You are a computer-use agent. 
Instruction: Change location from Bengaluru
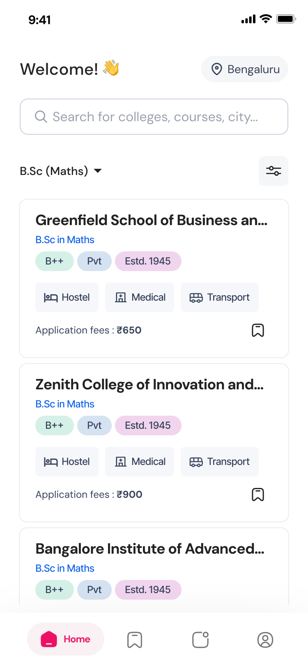click(x=245, y=69)
